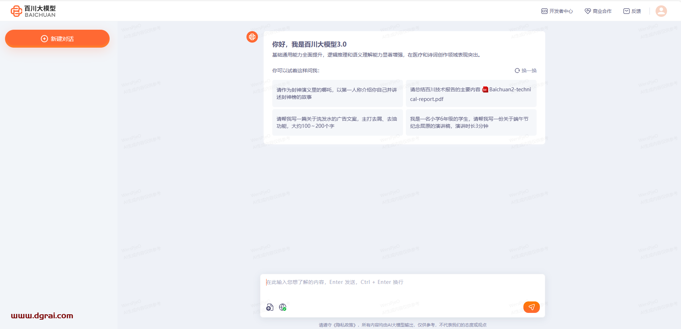Open the 开发者中心 developer center

[x=557, y=11]
